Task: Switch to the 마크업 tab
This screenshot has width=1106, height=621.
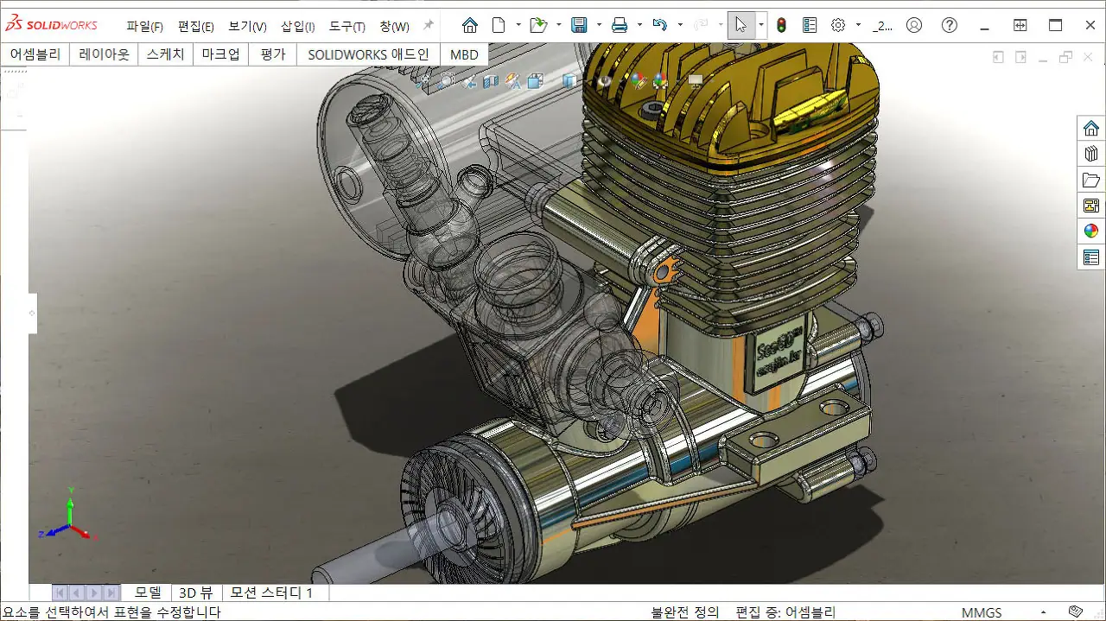Action: tap(220, 54)
